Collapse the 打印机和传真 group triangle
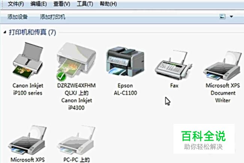The image size is (244, 163). (5, 32)
